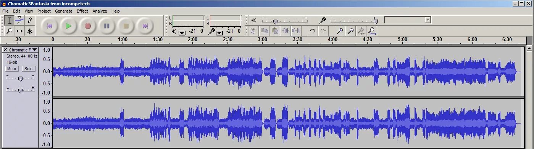534x149 pixels.
Task: Mute the Chromatic F track
Action: (x=11, y=69)
